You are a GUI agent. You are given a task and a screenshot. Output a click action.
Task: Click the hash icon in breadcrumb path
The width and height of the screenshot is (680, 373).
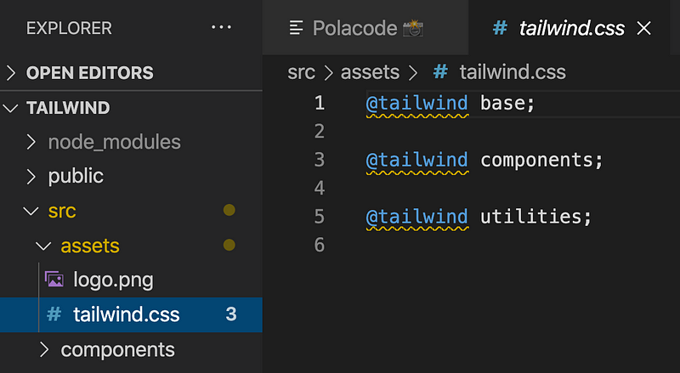[440, 72]
